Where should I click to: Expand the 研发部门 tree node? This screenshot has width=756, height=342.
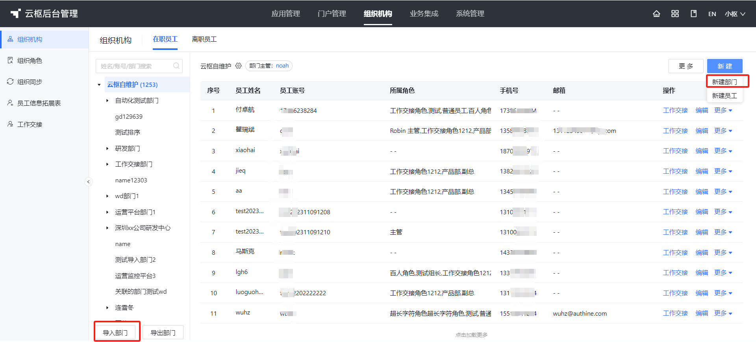107,148
